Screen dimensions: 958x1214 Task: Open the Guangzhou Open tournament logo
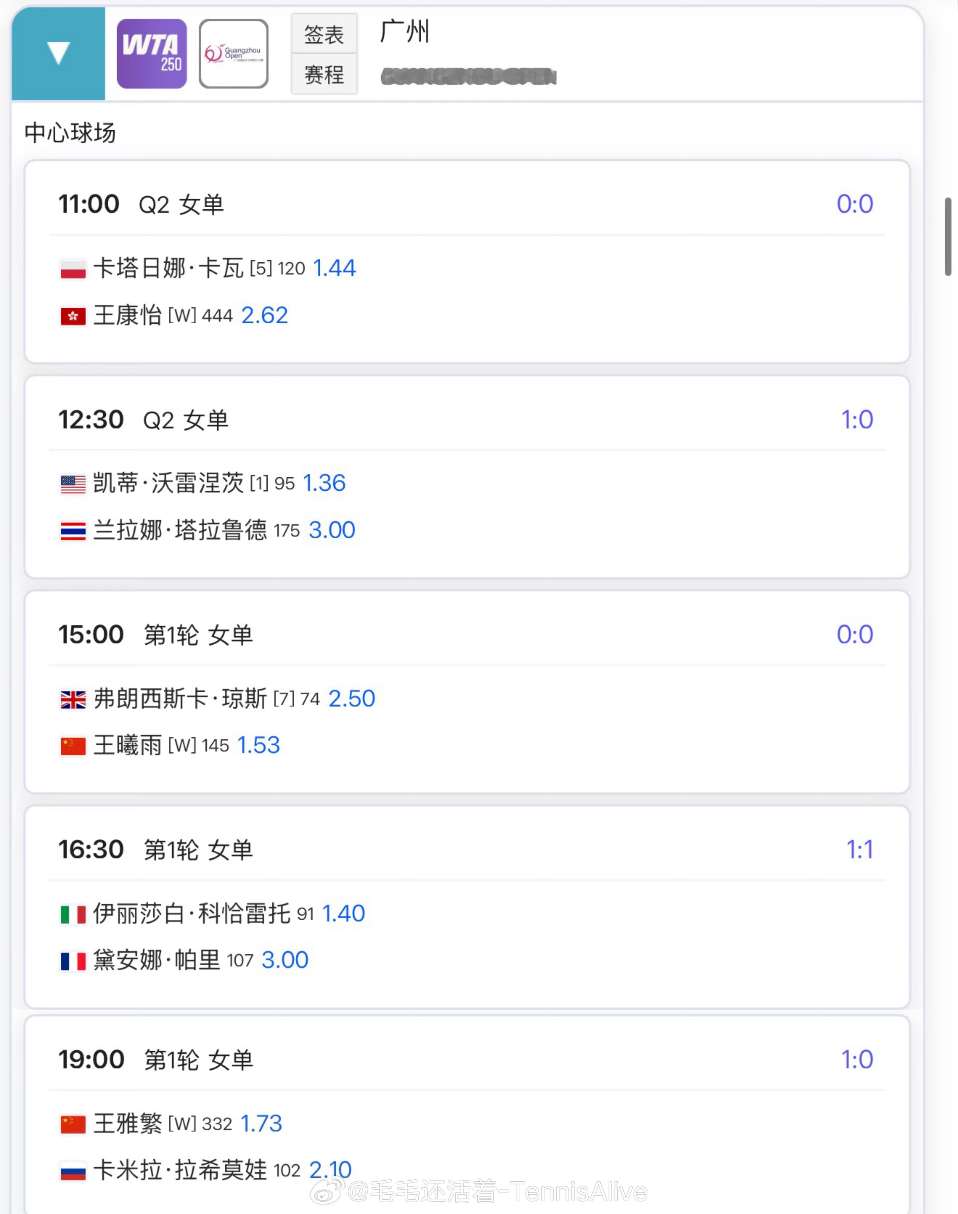tap(233, 54)
